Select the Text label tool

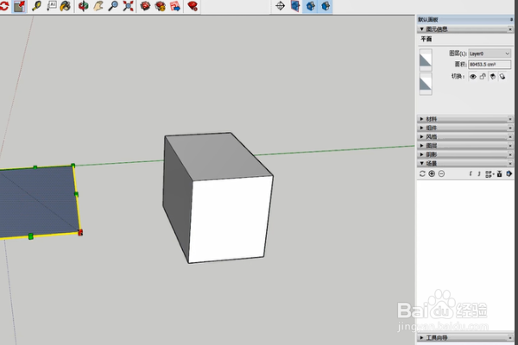coord(52,6)
